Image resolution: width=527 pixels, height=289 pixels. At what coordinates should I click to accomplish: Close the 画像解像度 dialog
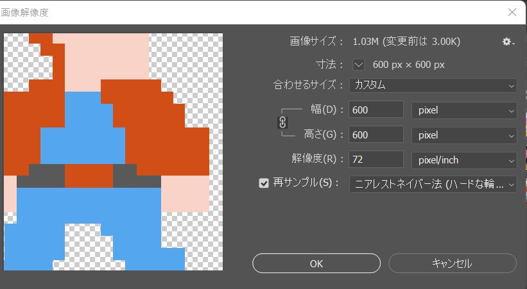coord(512,12)
